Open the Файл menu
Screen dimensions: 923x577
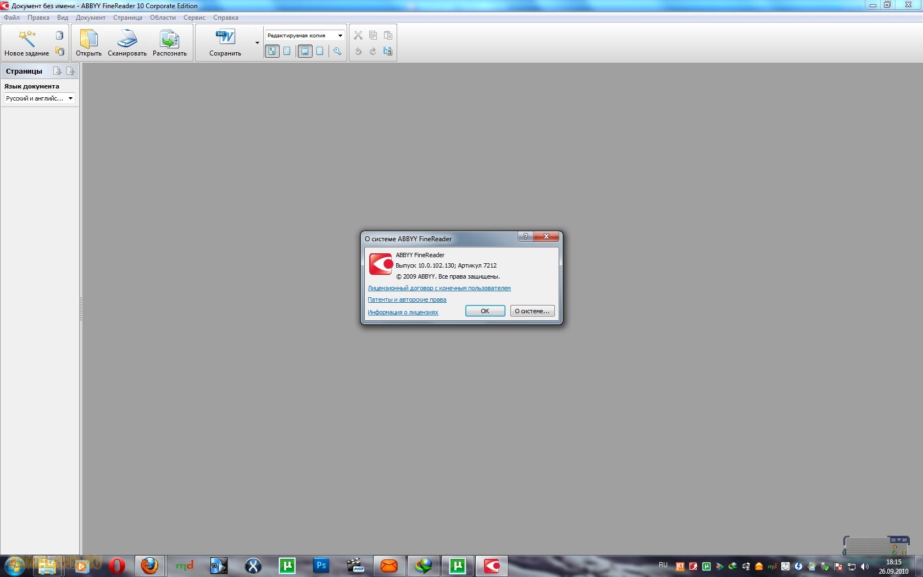(x=12, y=18)
